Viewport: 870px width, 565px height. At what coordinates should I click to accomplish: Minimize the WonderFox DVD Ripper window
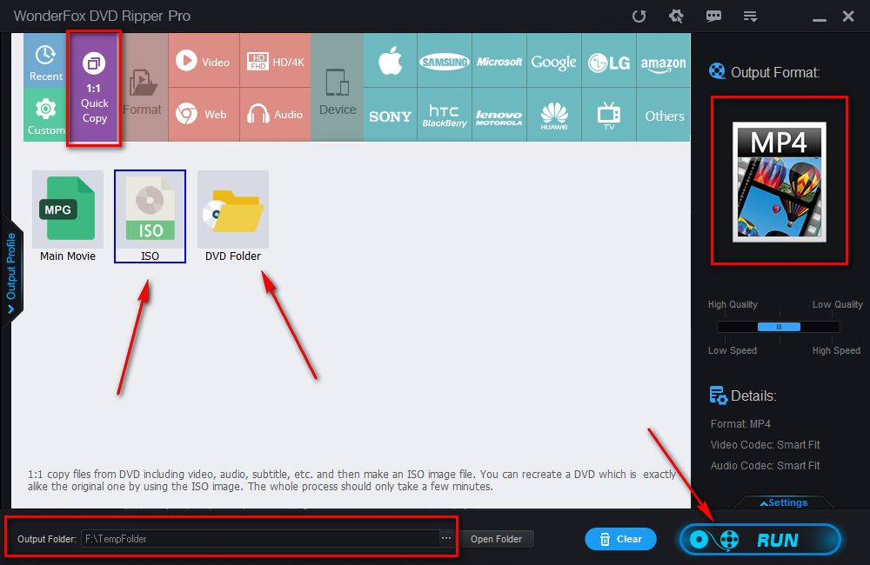coord(820,19)
